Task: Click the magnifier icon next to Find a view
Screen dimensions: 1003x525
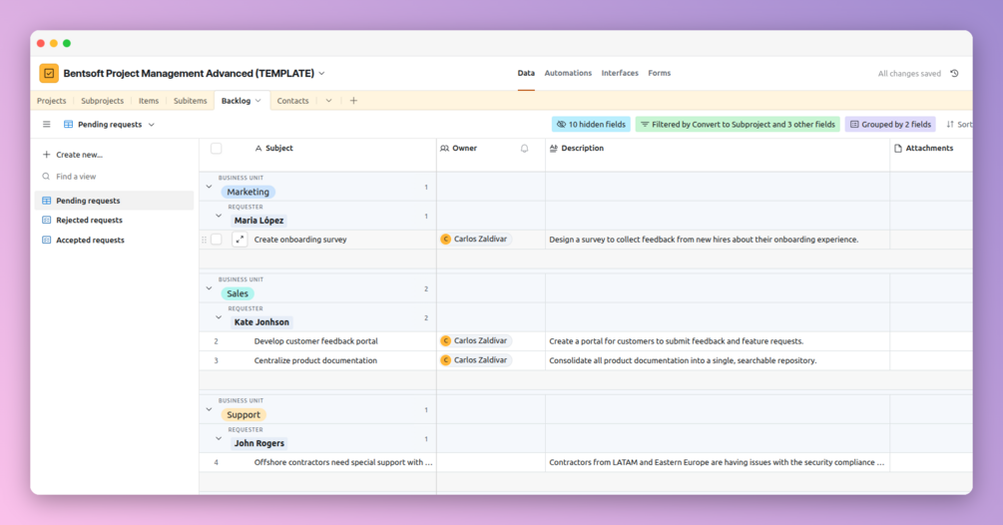Action: 46,177
